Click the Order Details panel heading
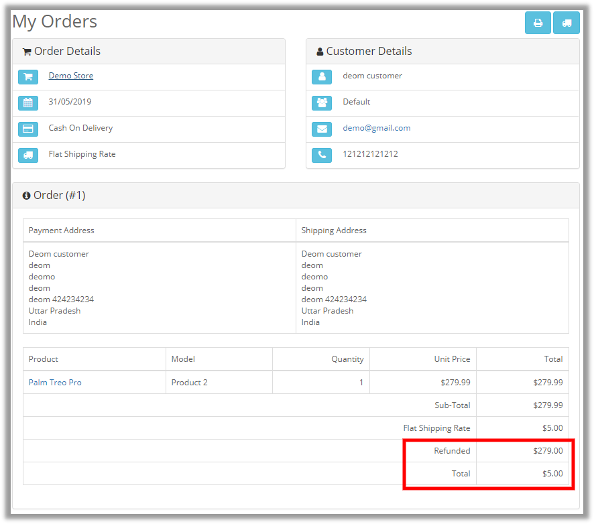 pyautogui.click(x=67, y=51)
